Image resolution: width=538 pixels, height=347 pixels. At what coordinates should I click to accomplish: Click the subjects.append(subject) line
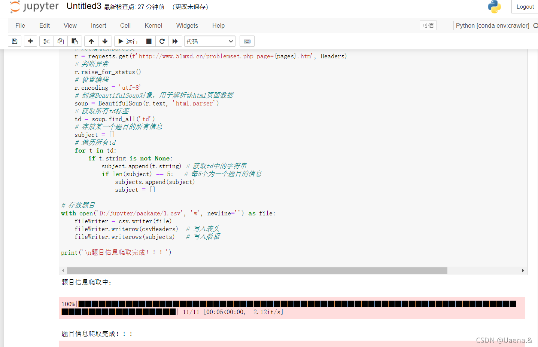pyautogui.click(x=155, y=182)
